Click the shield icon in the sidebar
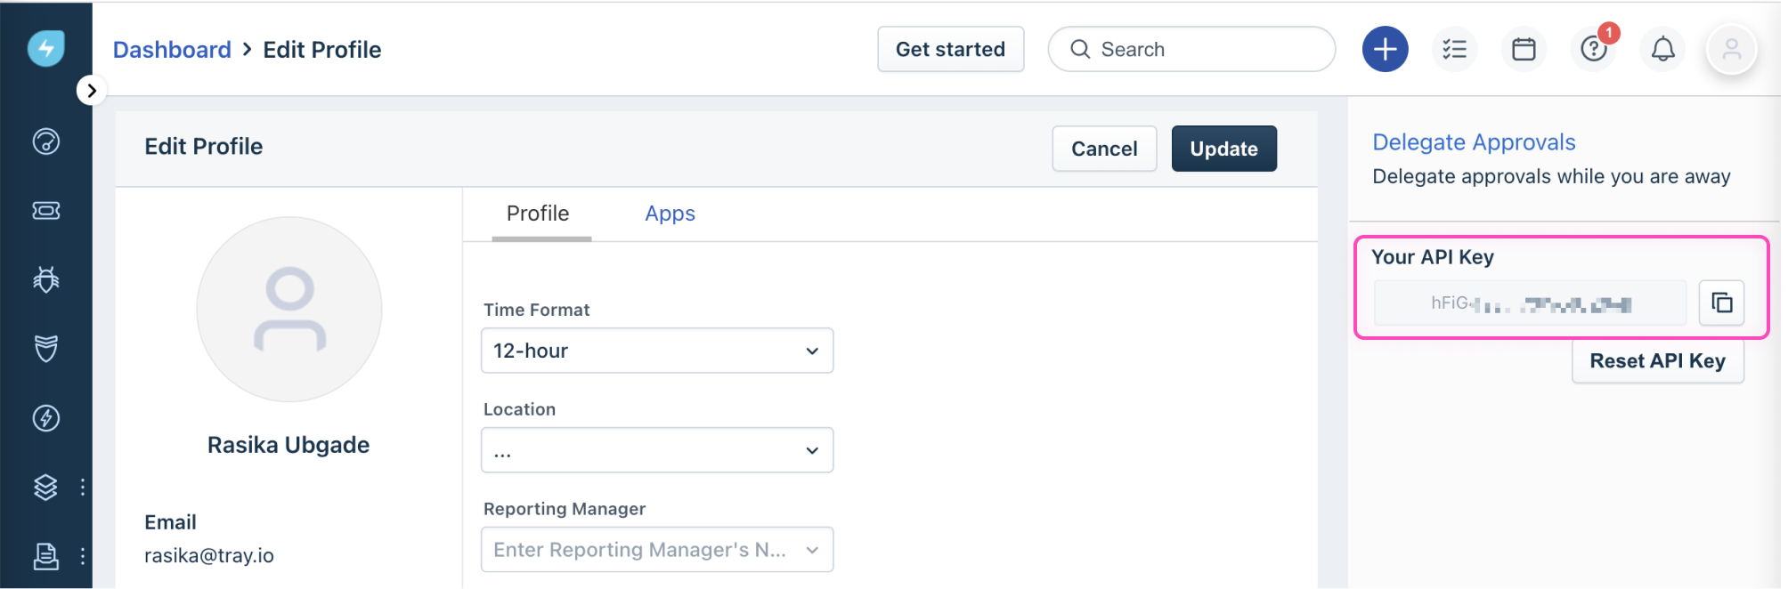Image resolution: width=1788 pixels, height=589 pixels. [45, 348]
